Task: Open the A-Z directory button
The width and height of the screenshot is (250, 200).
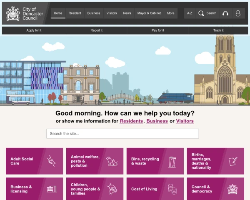Action: 190,13
